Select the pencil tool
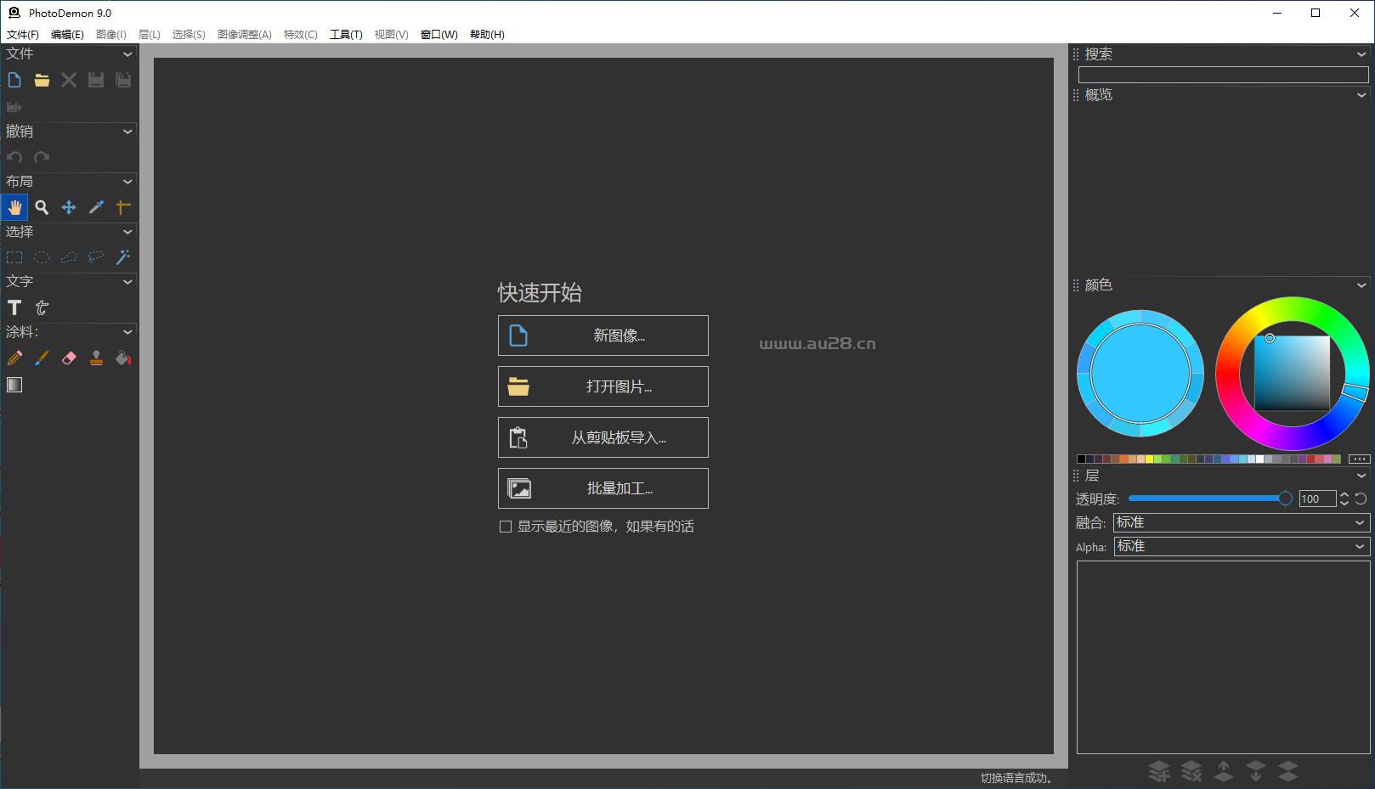 tap(14, 358)
